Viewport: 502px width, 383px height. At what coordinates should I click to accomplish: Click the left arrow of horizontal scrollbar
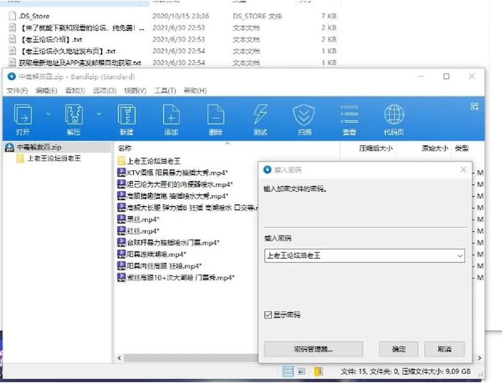click(119, 358)
